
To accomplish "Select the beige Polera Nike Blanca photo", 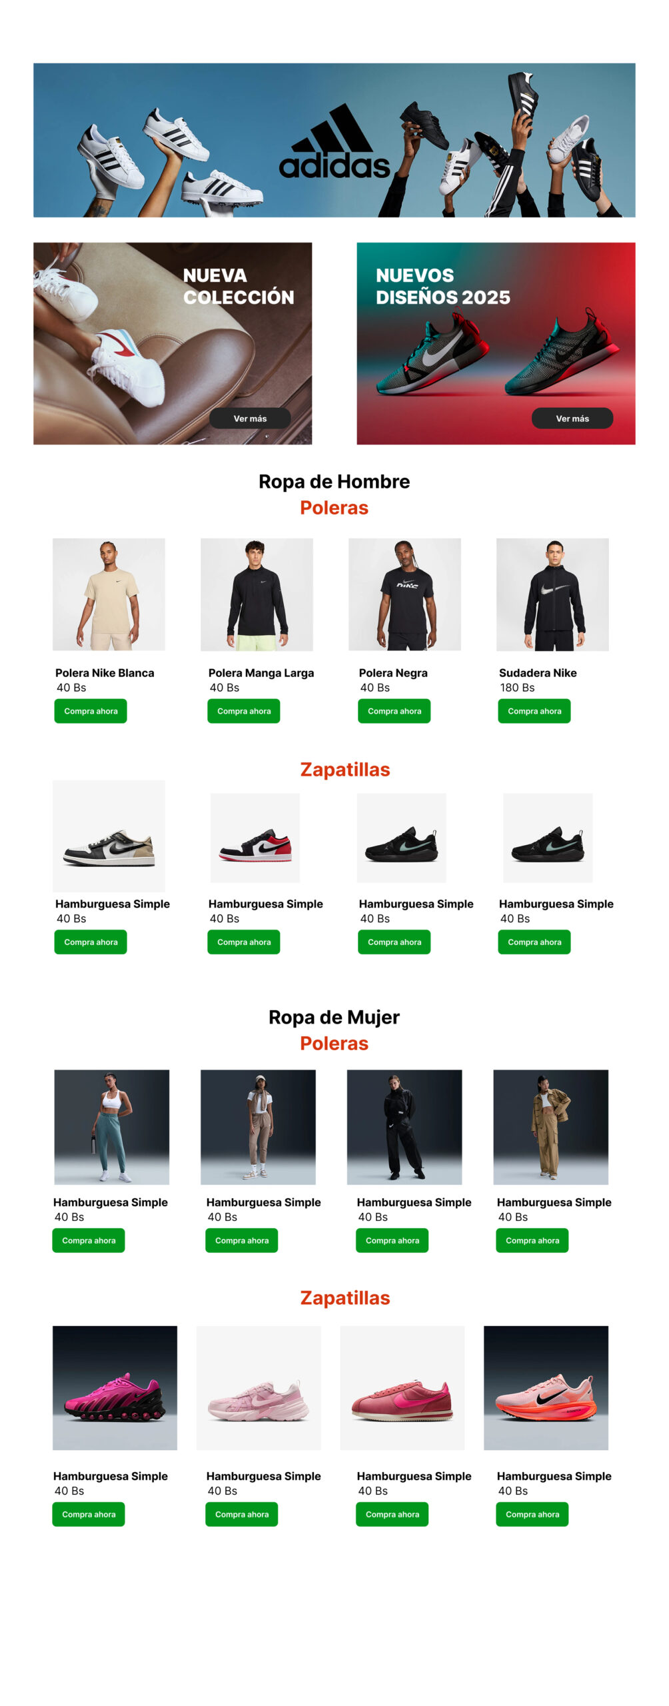I will click(109, 594).
